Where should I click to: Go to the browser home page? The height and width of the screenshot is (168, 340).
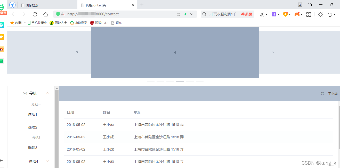pyautogui.click(x=46, y=14)
